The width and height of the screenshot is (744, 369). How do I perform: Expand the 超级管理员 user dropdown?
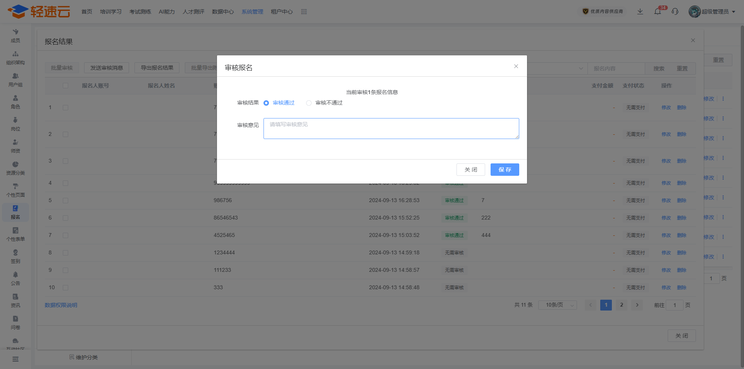pyautogui.click(x=712, y=12)
